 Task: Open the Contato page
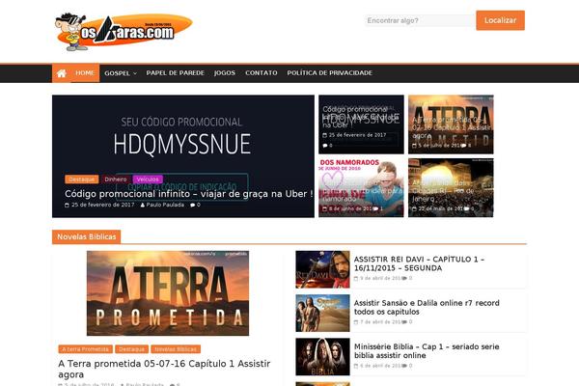click(x=262, y=73)
